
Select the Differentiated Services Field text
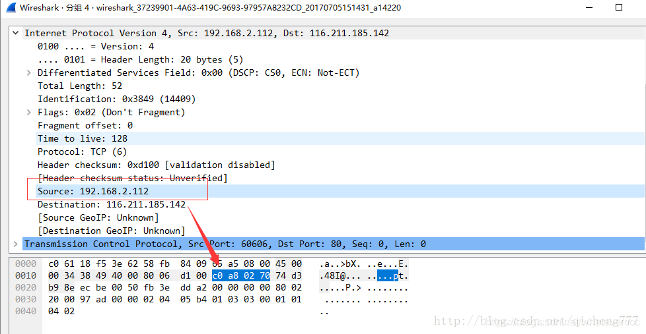[198, 72]
